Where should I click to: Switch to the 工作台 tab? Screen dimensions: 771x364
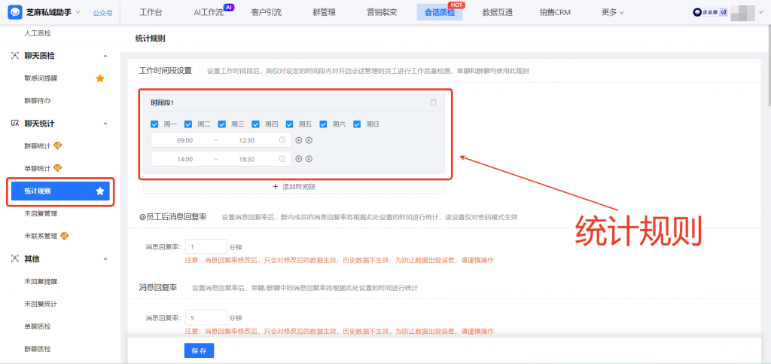pos(151,12)
